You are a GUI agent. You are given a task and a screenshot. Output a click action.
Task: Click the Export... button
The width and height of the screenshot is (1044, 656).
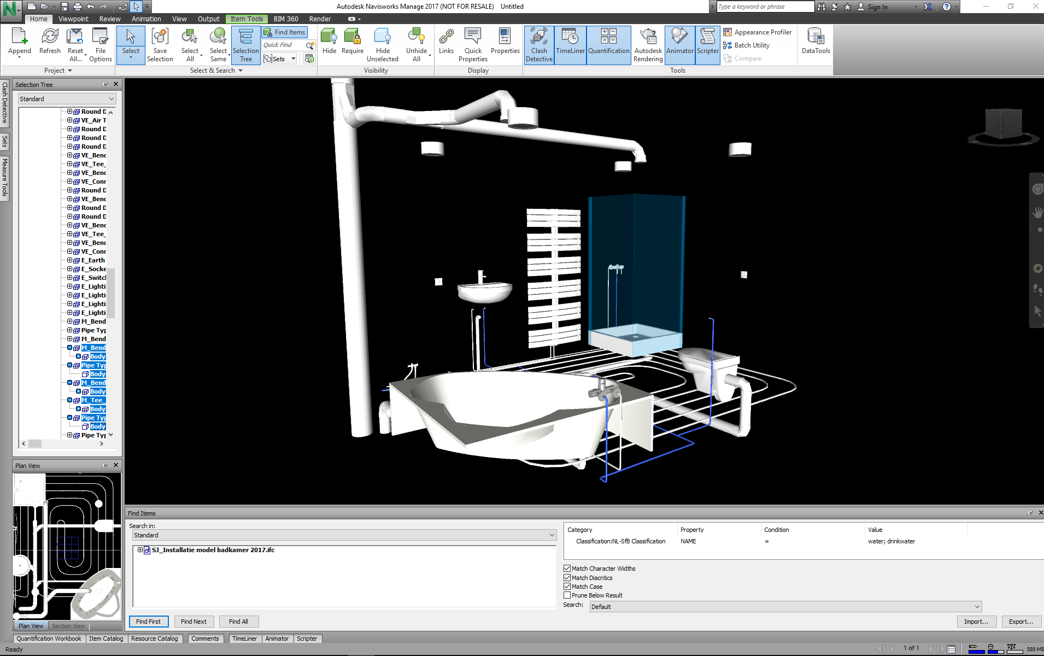[x=1021, y=622]
